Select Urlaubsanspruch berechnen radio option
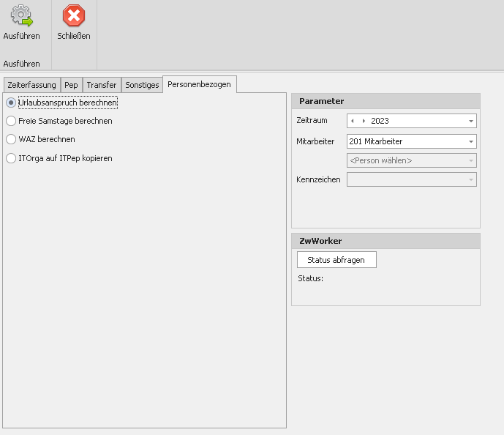The height and width of the screenshot is (435, 504). click(x=11, y=103)
